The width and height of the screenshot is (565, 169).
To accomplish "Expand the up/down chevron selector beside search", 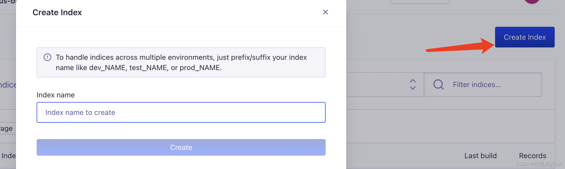I will 413,84.
